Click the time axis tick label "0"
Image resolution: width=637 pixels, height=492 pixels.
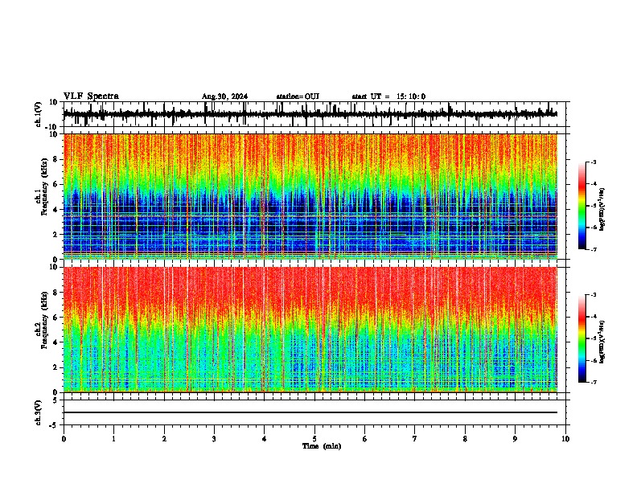click(x=64, y=439)
